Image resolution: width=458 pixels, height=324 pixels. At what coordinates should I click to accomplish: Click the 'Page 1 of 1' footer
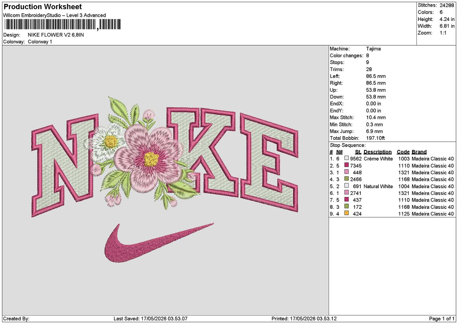pos(442,319)
